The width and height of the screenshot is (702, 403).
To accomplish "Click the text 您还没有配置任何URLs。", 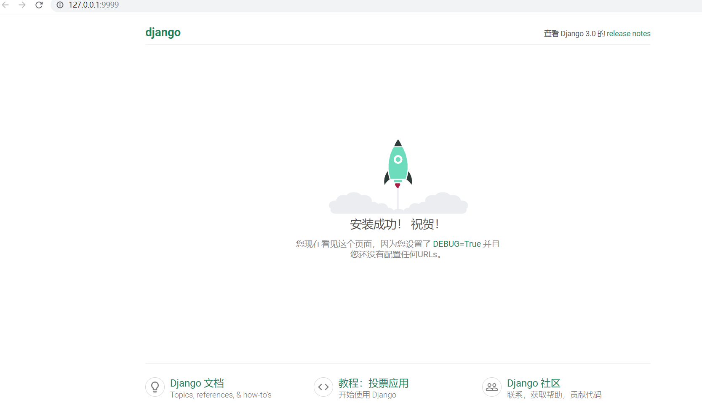I will (396, 254).
